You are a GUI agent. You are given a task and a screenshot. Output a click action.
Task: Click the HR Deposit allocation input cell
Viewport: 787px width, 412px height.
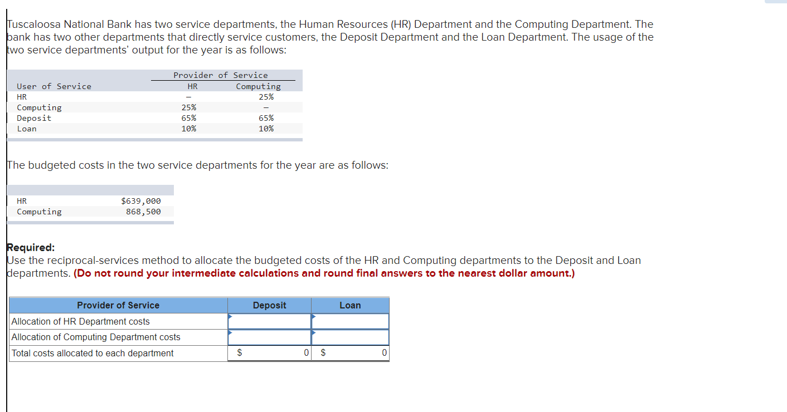269,321
